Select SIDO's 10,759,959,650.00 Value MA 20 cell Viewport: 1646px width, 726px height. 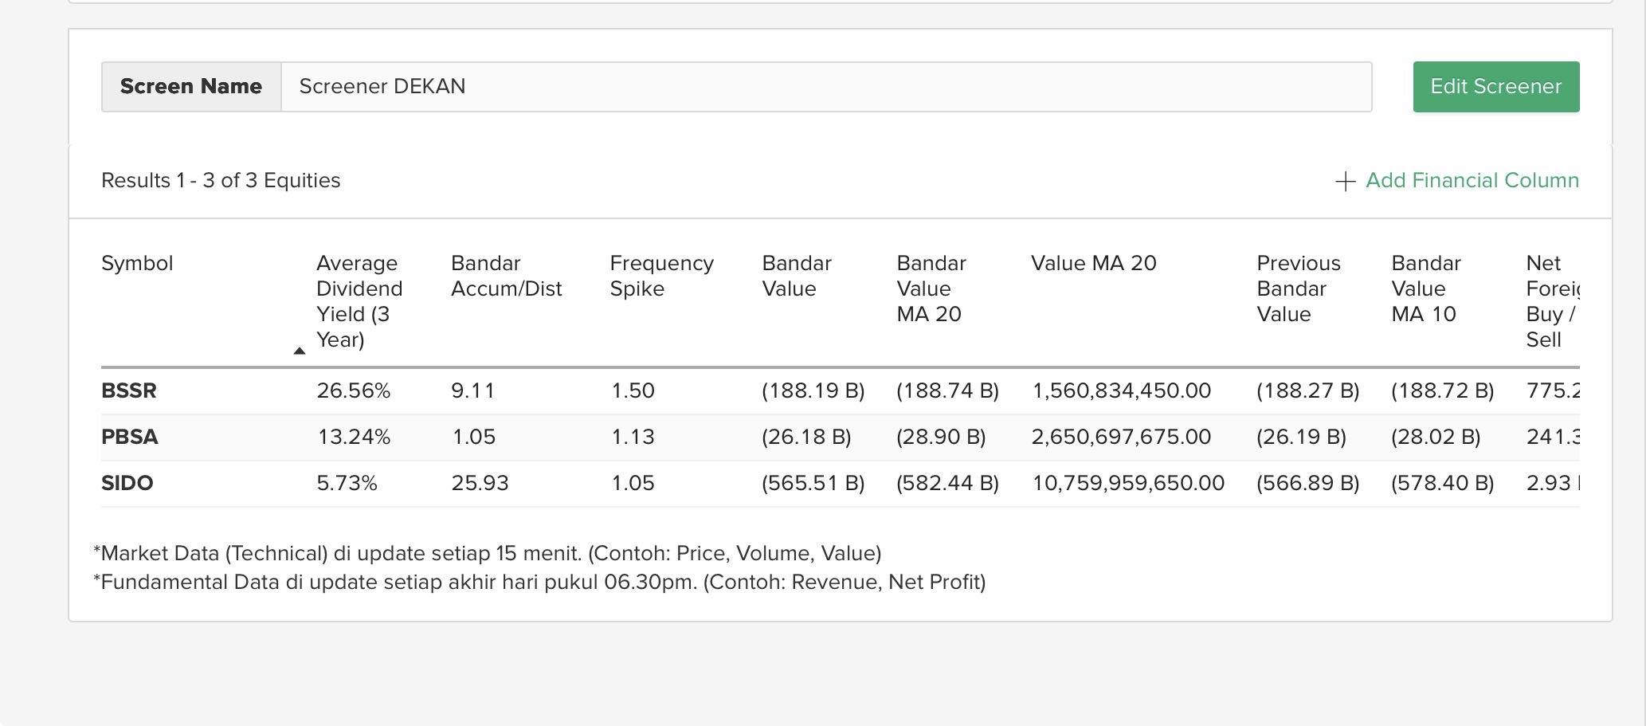[1127, 484]
